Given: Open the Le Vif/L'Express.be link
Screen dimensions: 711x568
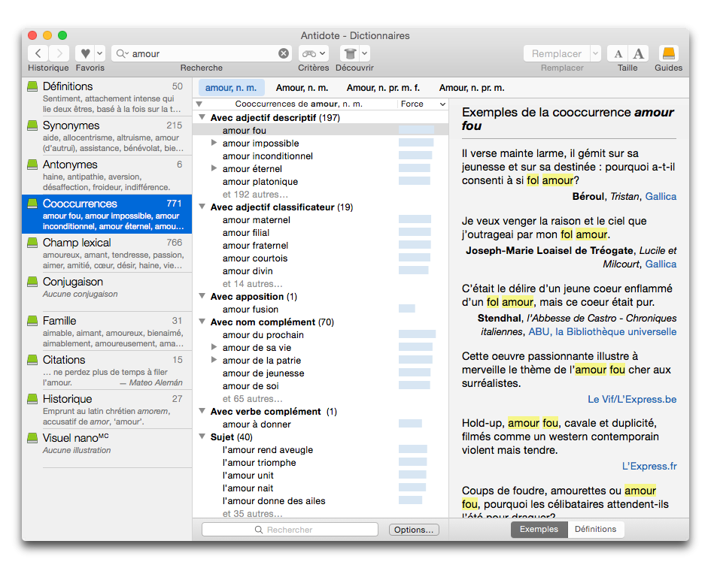Looking at the screenshot, I should 632,399.
